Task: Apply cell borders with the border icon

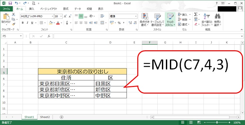Action: [x=41, y=23]
